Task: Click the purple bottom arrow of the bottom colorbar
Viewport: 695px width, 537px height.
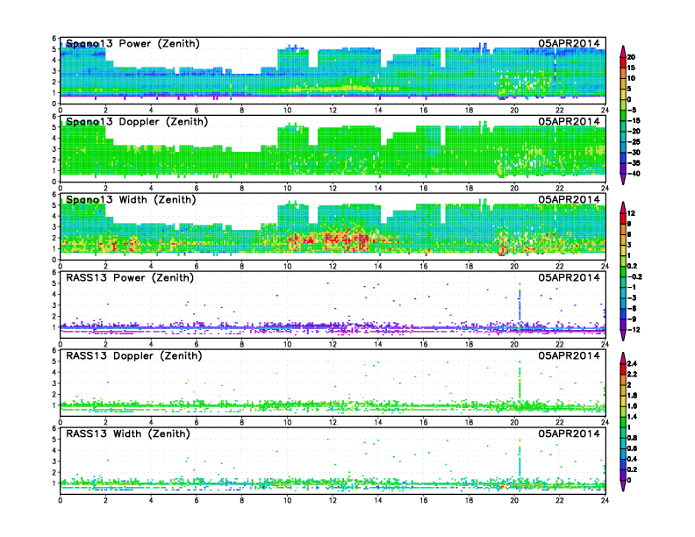Action: (623, 485)
